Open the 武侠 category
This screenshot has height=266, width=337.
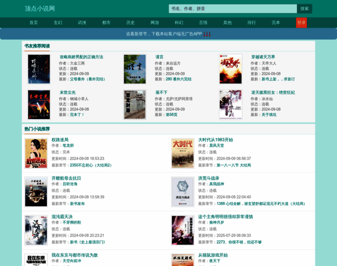pos(82,23)
